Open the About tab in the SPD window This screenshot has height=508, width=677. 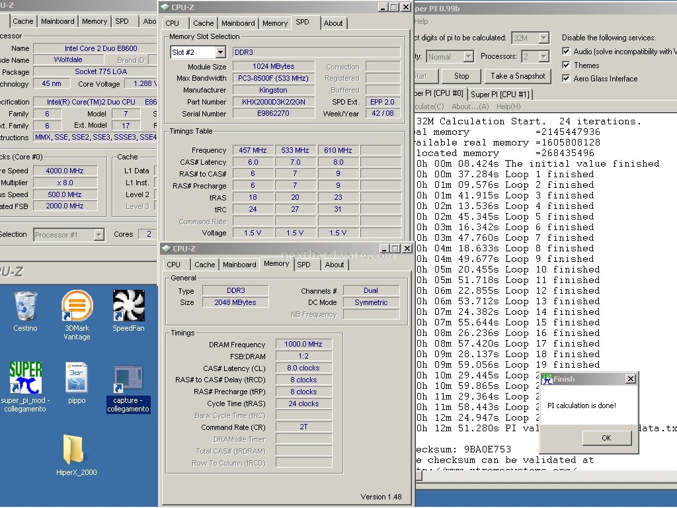[x=333, y=23]
